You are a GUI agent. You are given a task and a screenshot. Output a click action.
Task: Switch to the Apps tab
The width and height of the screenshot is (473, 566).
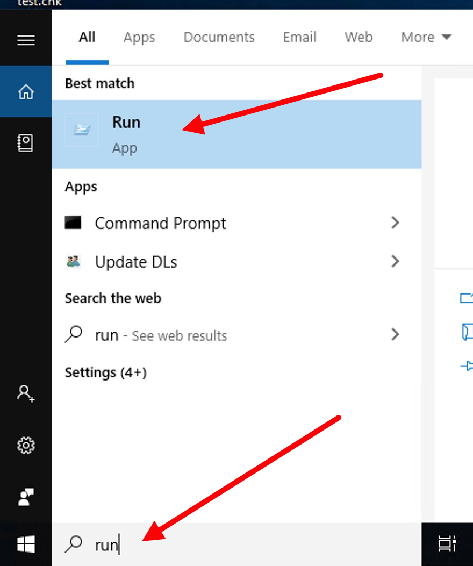139,37
